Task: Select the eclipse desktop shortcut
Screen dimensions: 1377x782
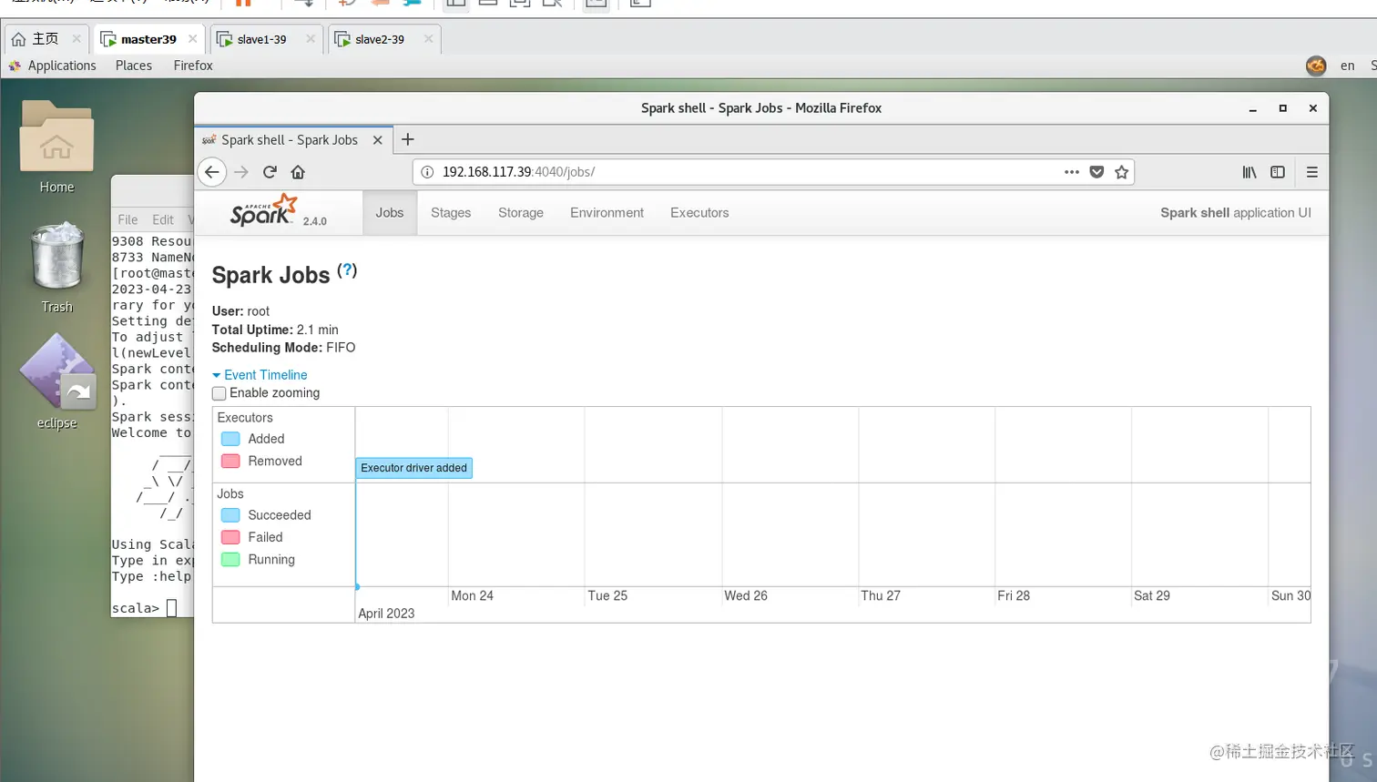Action: [x=56, y=381]
